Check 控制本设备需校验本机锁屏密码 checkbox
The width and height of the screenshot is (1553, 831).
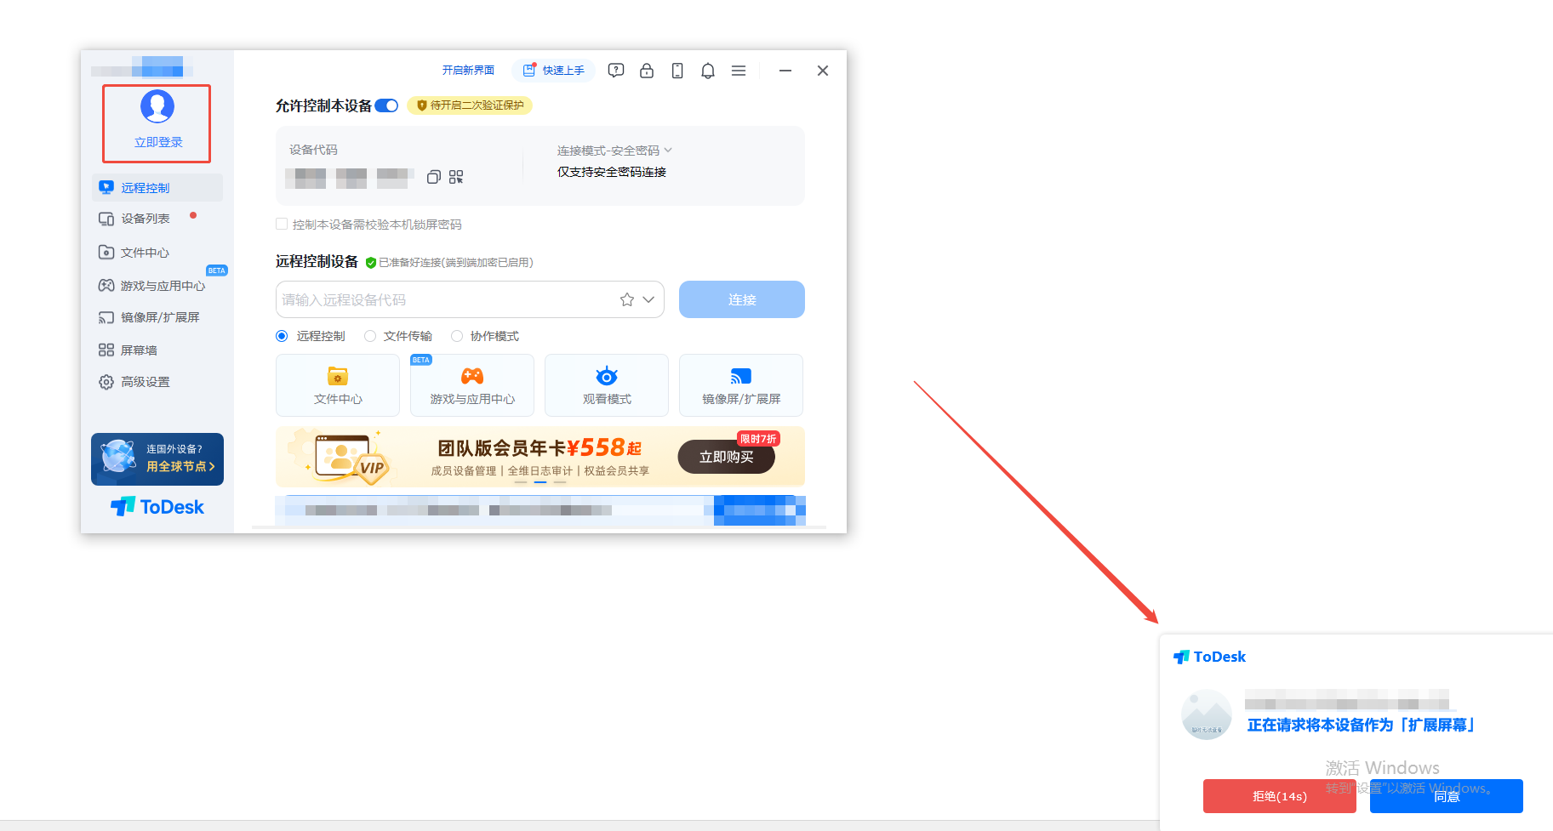coord(282,224)
